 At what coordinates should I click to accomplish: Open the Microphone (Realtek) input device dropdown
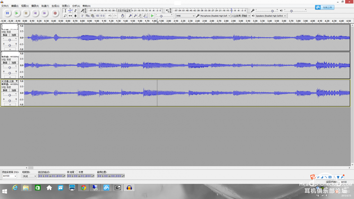click(x=215, y=16)
